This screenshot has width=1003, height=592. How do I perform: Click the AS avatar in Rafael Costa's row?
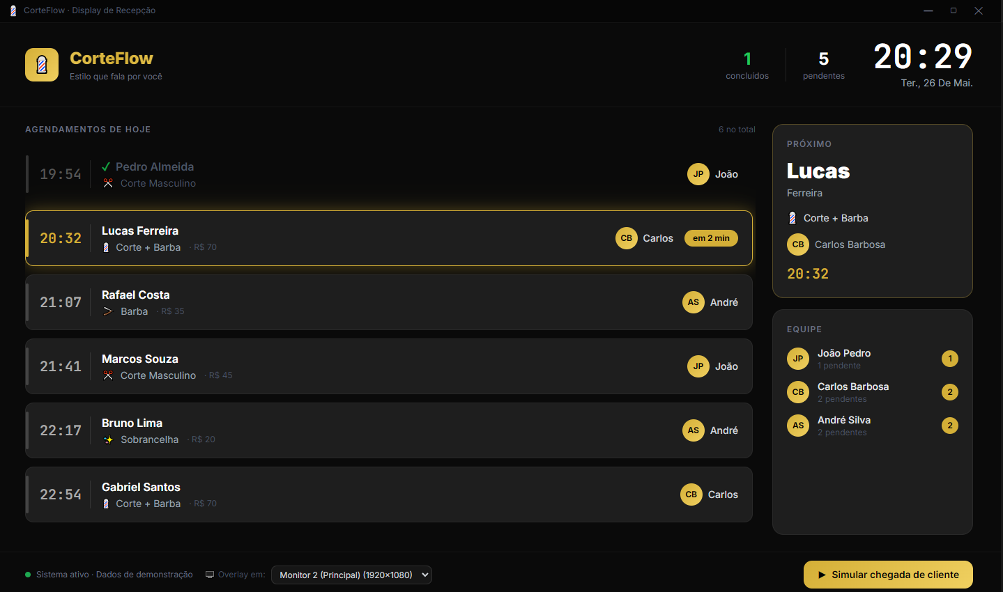(x=694, y=302)
